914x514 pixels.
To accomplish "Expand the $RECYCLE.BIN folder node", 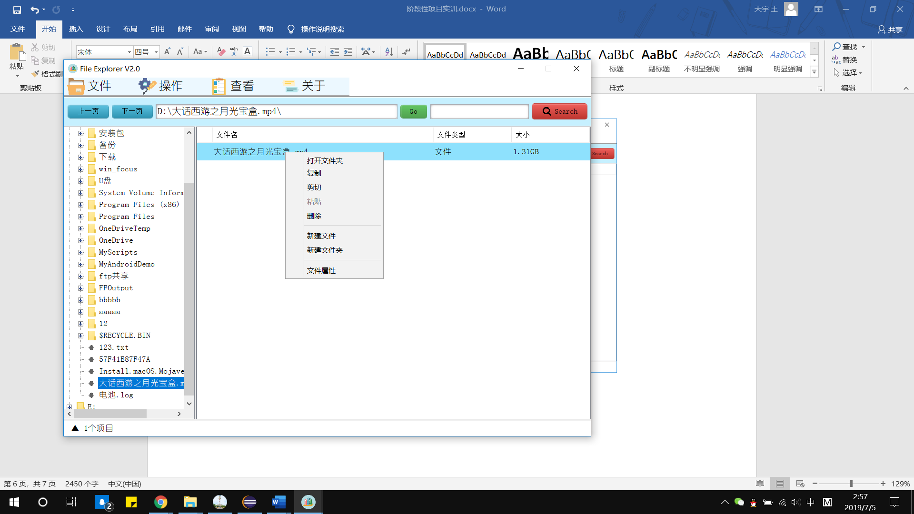I will pos(81,336).
